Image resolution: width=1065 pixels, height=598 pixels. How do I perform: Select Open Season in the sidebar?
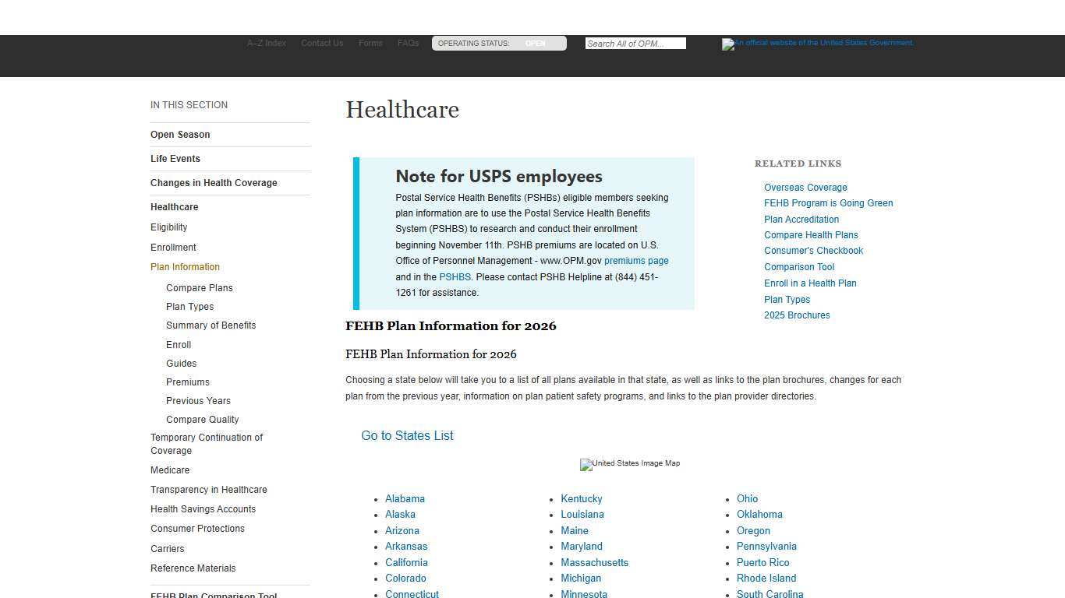tap(180, 134)
